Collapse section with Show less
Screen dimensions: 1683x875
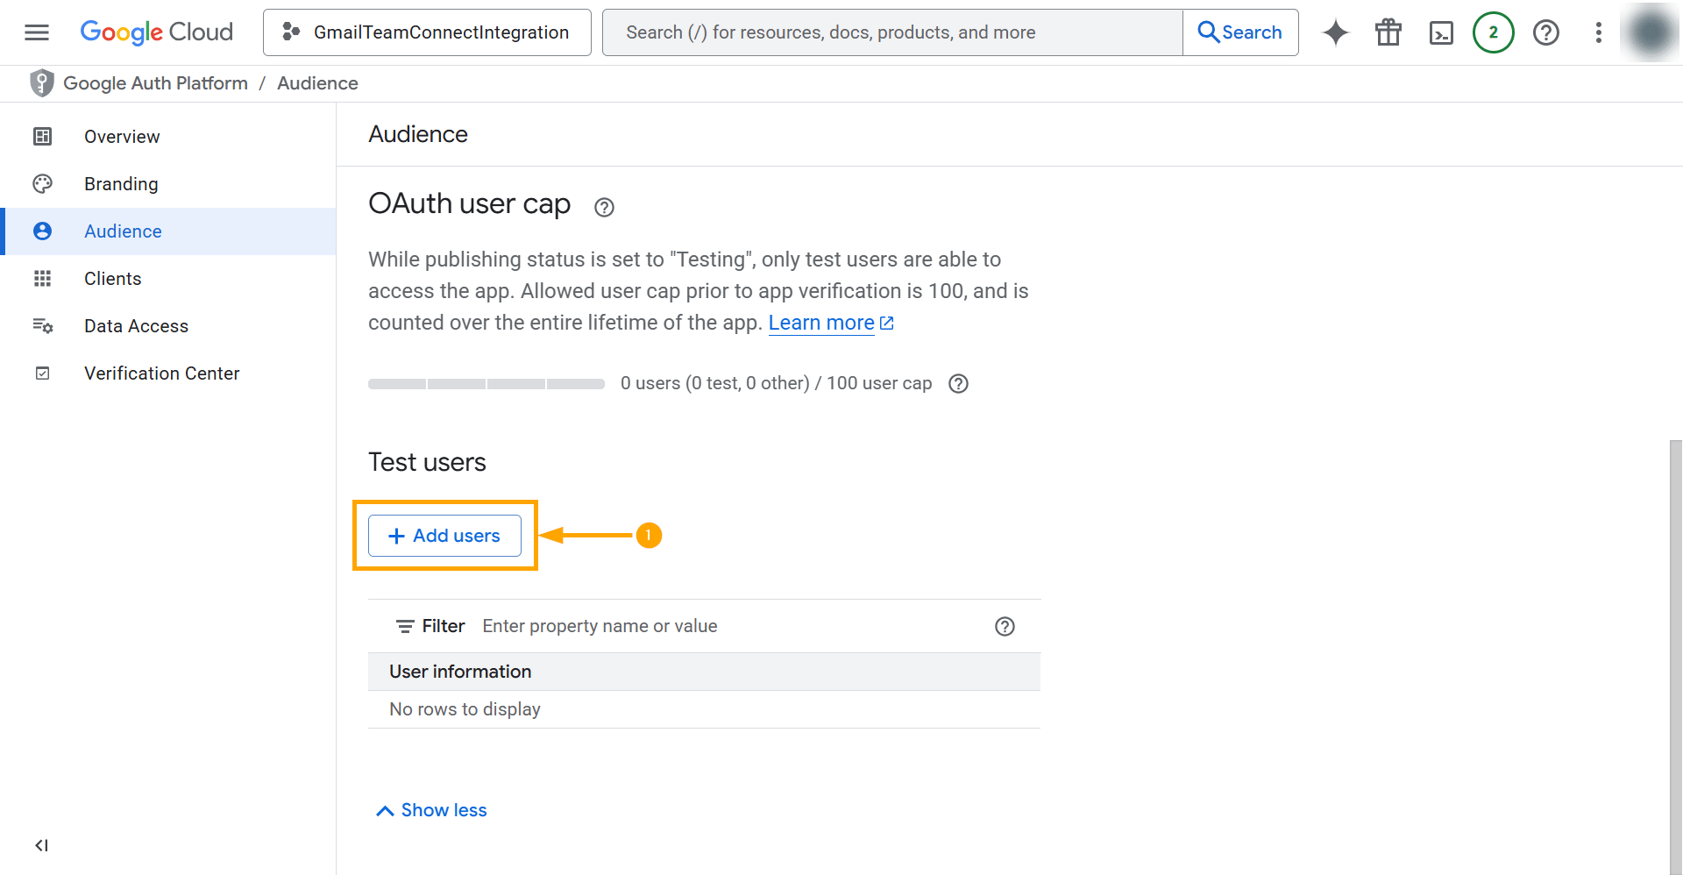[431, 810]
